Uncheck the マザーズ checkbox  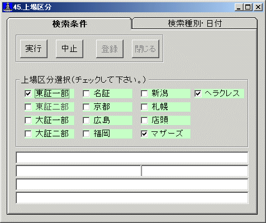click(144, 134)
